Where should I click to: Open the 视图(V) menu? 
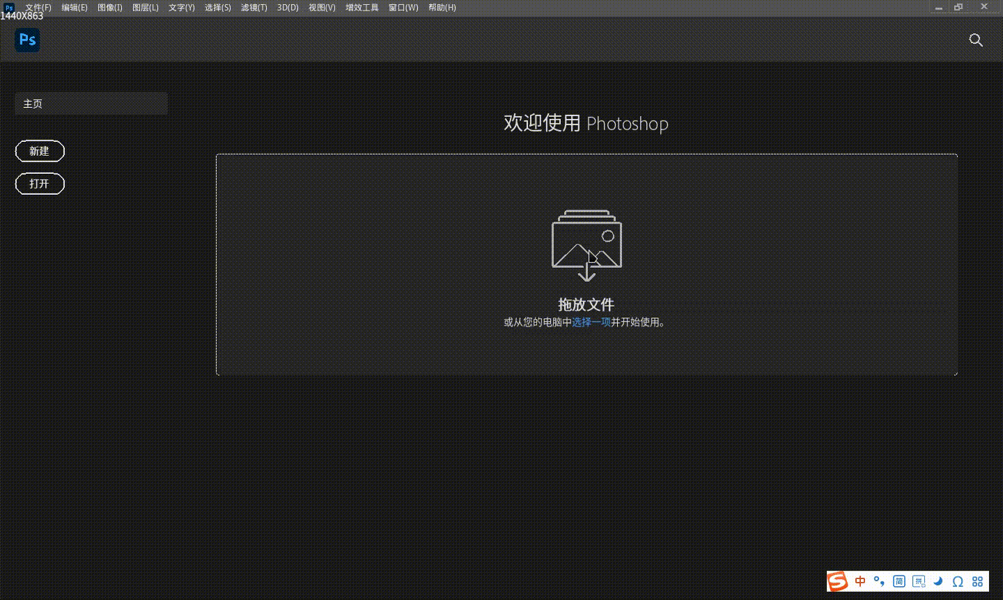point(322,8)
